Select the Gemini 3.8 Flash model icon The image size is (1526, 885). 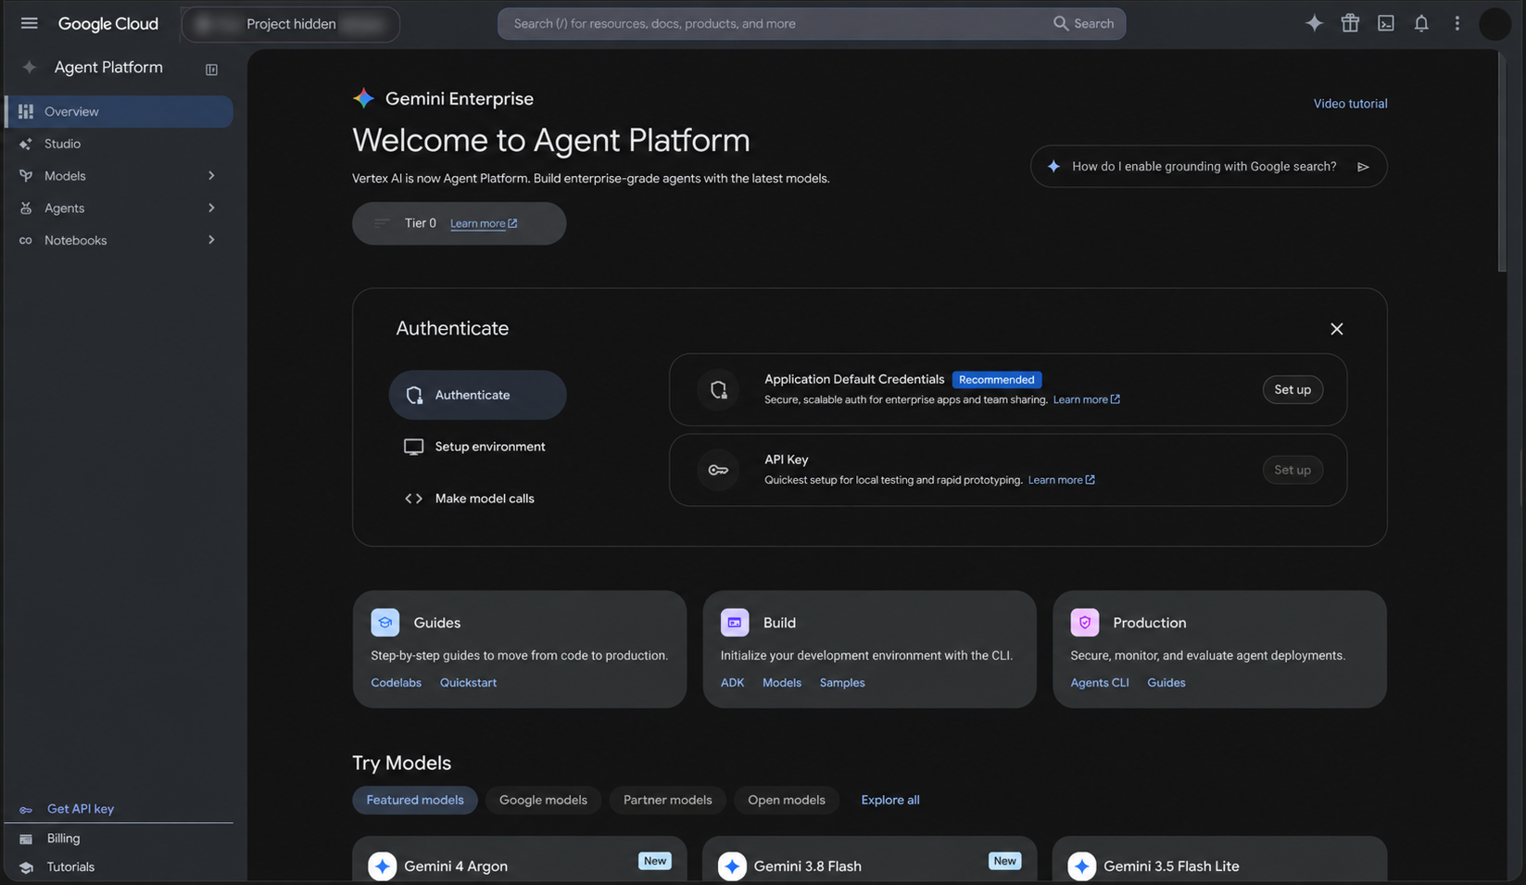click(x=732, y=866)
